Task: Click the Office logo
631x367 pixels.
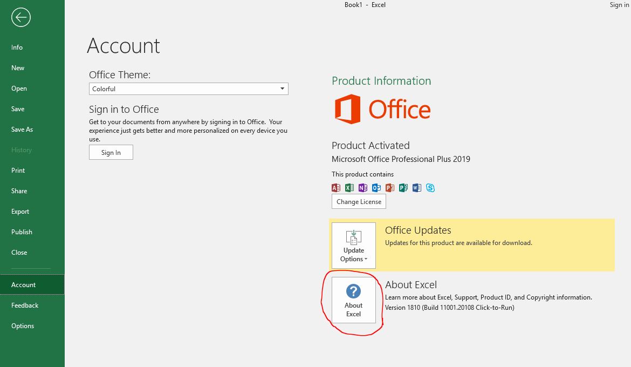Action: pyautogui.click(x=382, y=109)
